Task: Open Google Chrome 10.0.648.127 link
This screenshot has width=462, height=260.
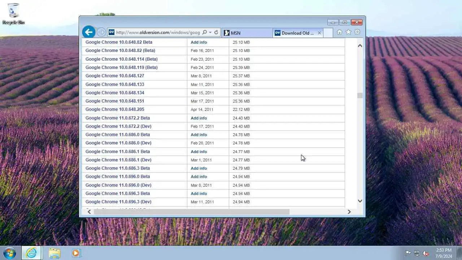Action: point(115,76)
